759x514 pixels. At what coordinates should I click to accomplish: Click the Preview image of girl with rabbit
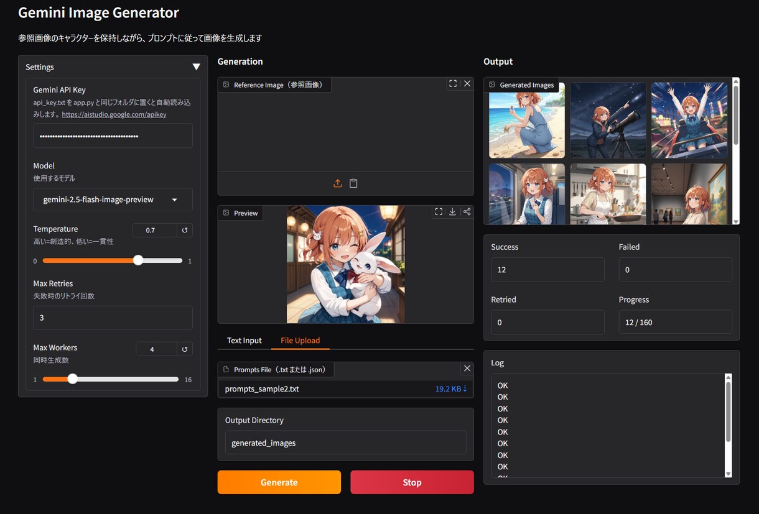346,264
